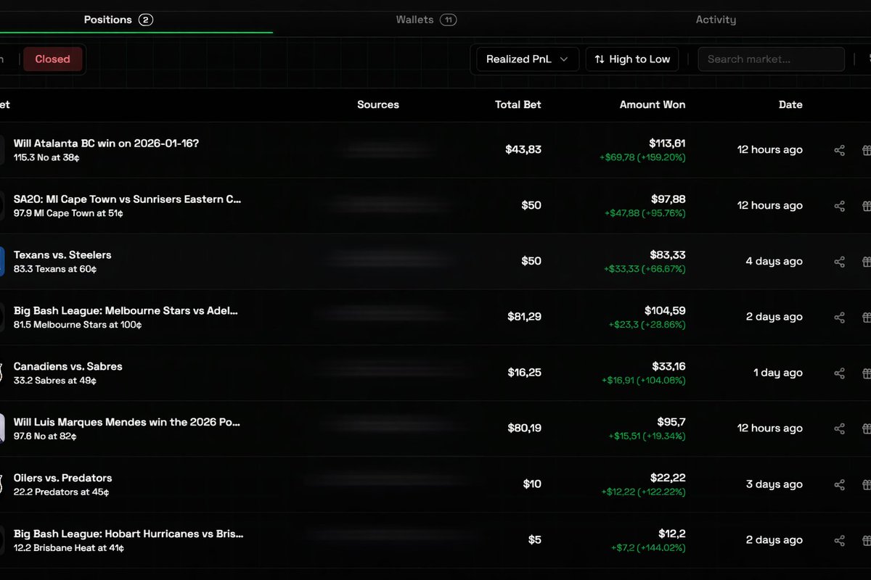
Task: Switch to the Wallets tab
Action: coord(426,20)
